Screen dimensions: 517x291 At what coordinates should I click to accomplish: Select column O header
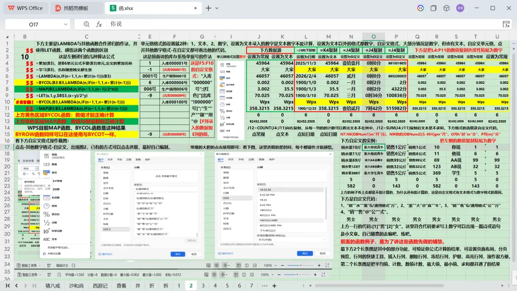point(373,36)
